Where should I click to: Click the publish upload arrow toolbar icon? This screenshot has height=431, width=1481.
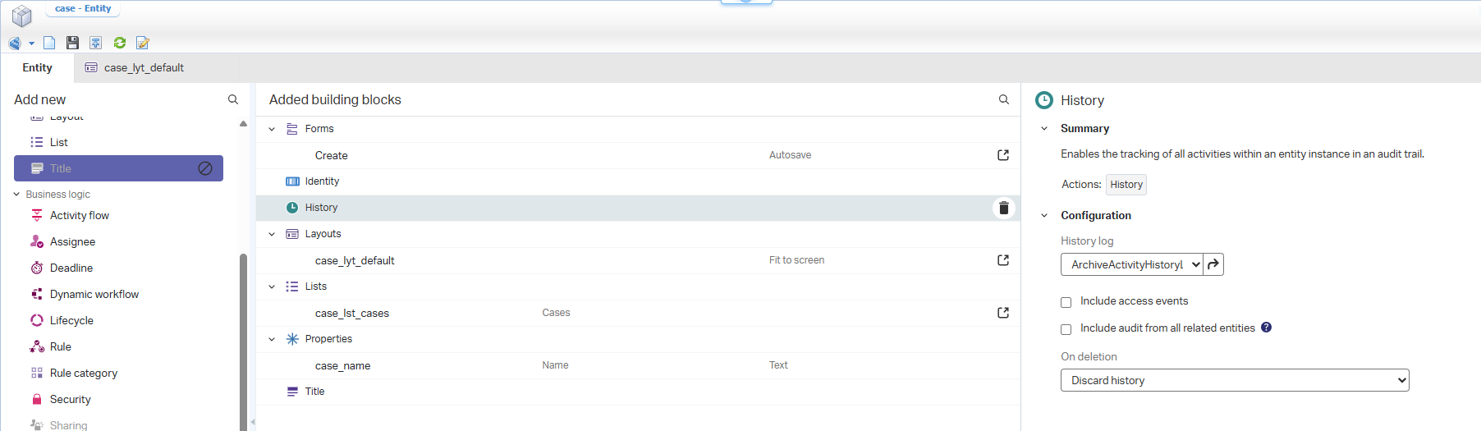pyautogui.click(x=95, y=43)
